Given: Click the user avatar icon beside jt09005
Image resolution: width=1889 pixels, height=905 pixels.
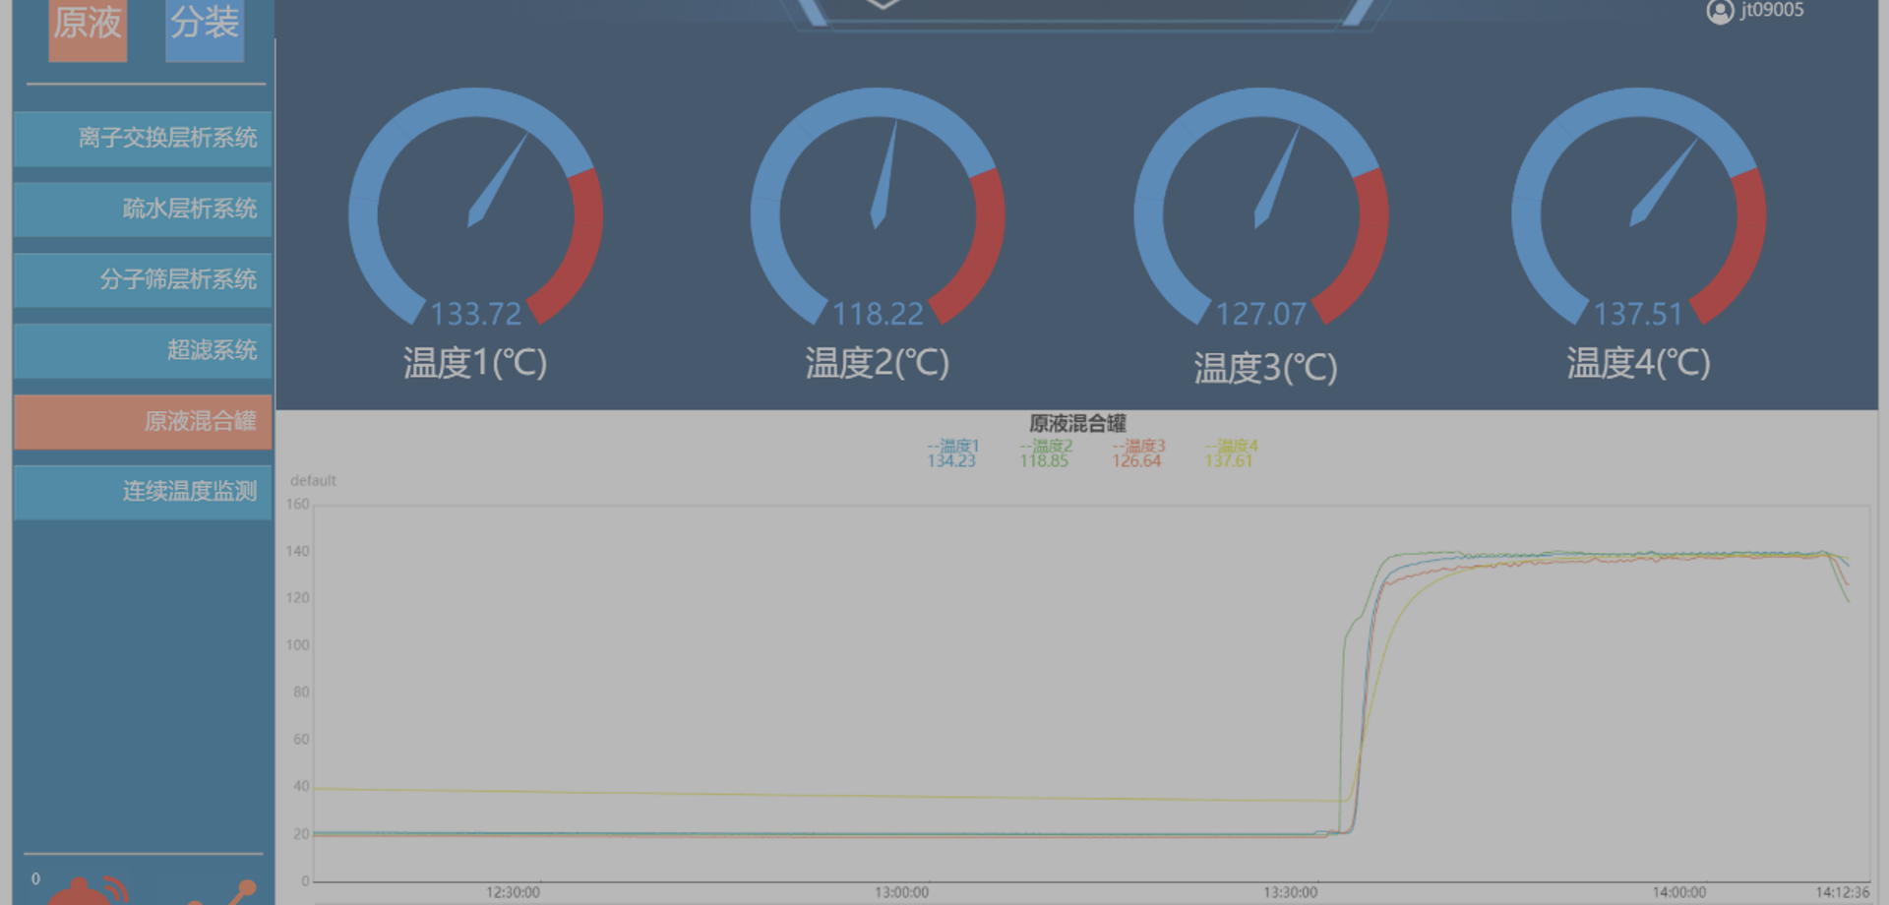Looking at the screenshot, I should pyautogui.click(x=1719, y=12).
